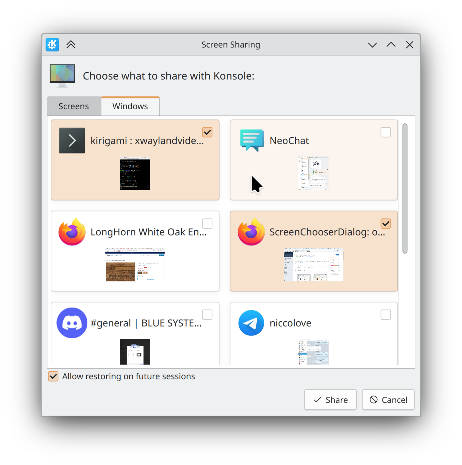Click the Telegram icon for niccolove window

coord(251,323)
